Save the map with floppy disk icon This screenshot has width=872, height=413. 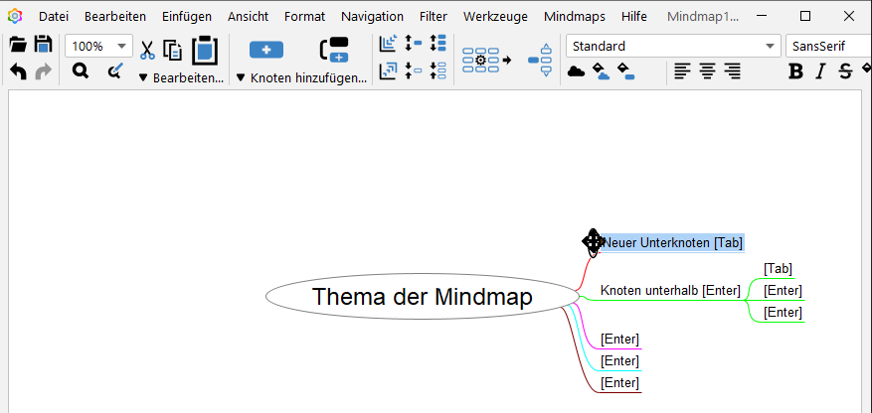pyautogui.click(x=44, y=45)
